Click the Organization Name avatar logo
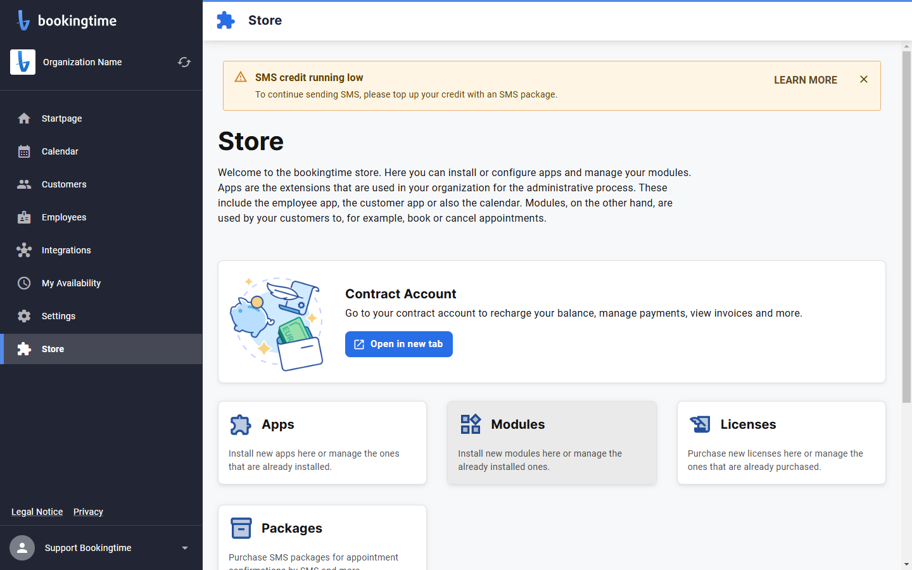This screenshot has height=570, width=912. 23,62
